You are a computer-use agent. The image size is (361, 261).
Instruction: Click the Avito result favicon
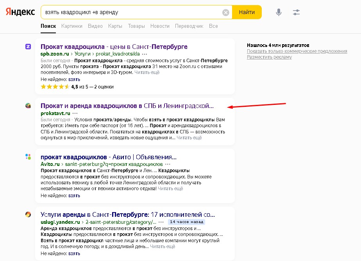tap(28, 157)
